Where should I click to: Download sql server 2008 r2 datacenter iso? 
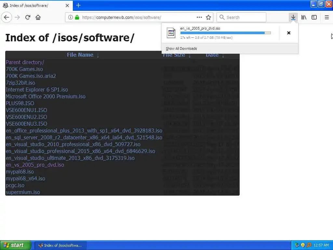point(84,137)
